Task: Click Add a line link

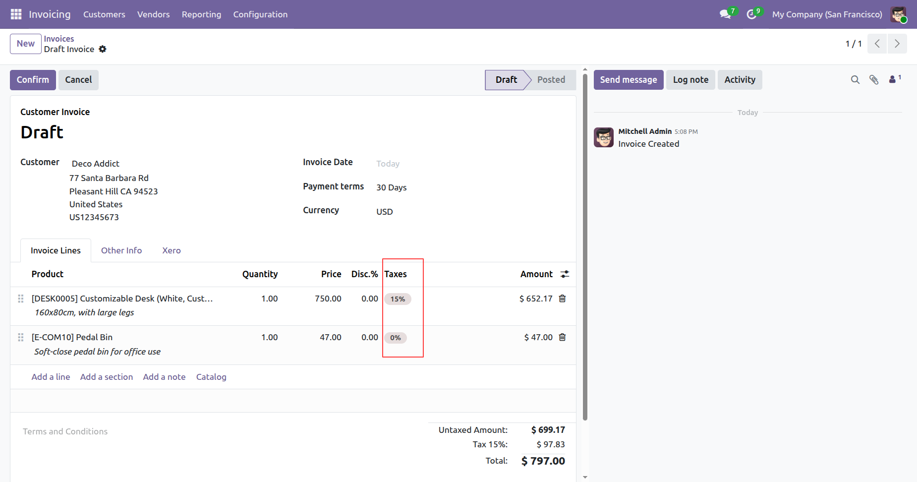Action: pos(51,377)
